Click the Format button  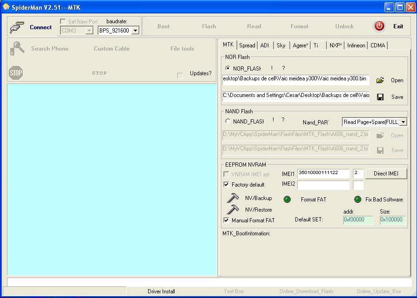pos(300,26)
